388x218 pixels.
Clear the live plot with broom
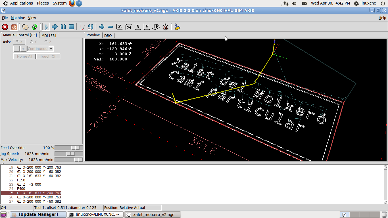point(178,27)
